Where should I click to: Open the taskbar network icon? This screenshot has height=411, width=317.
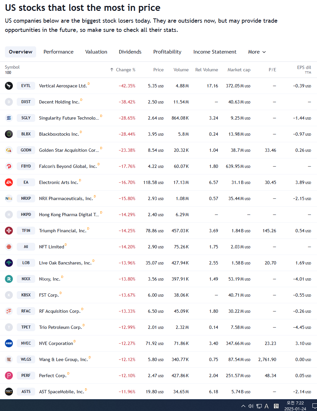coord(259,406)
